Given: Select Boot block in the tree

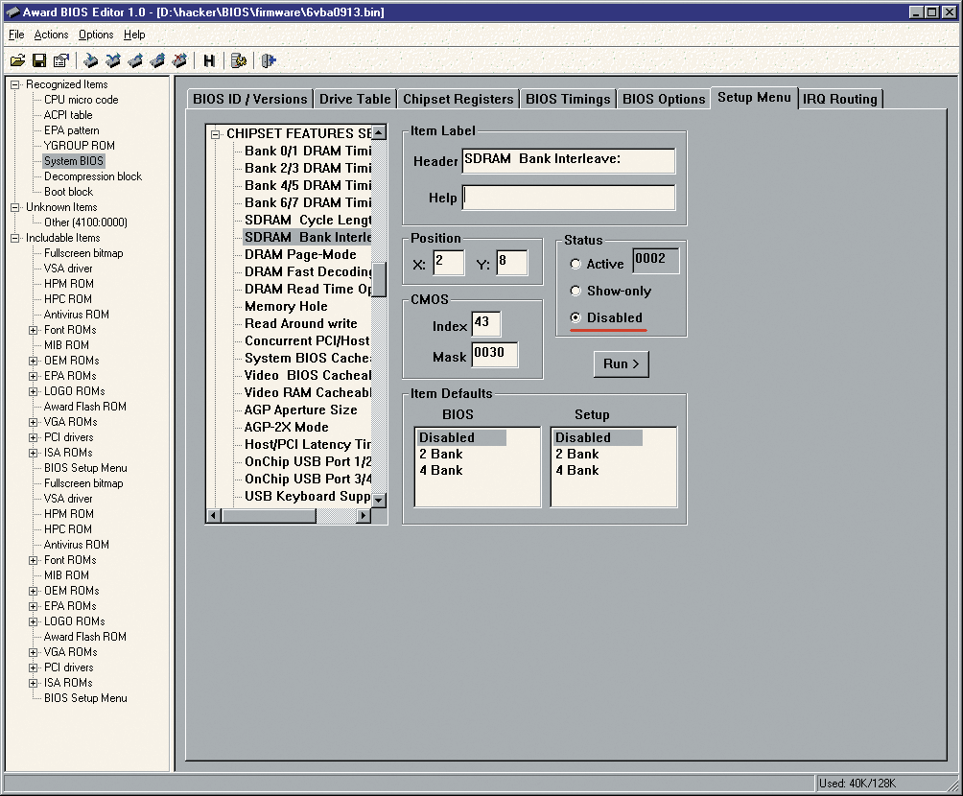Looking at the screenshot, I should tap(68, 192).
